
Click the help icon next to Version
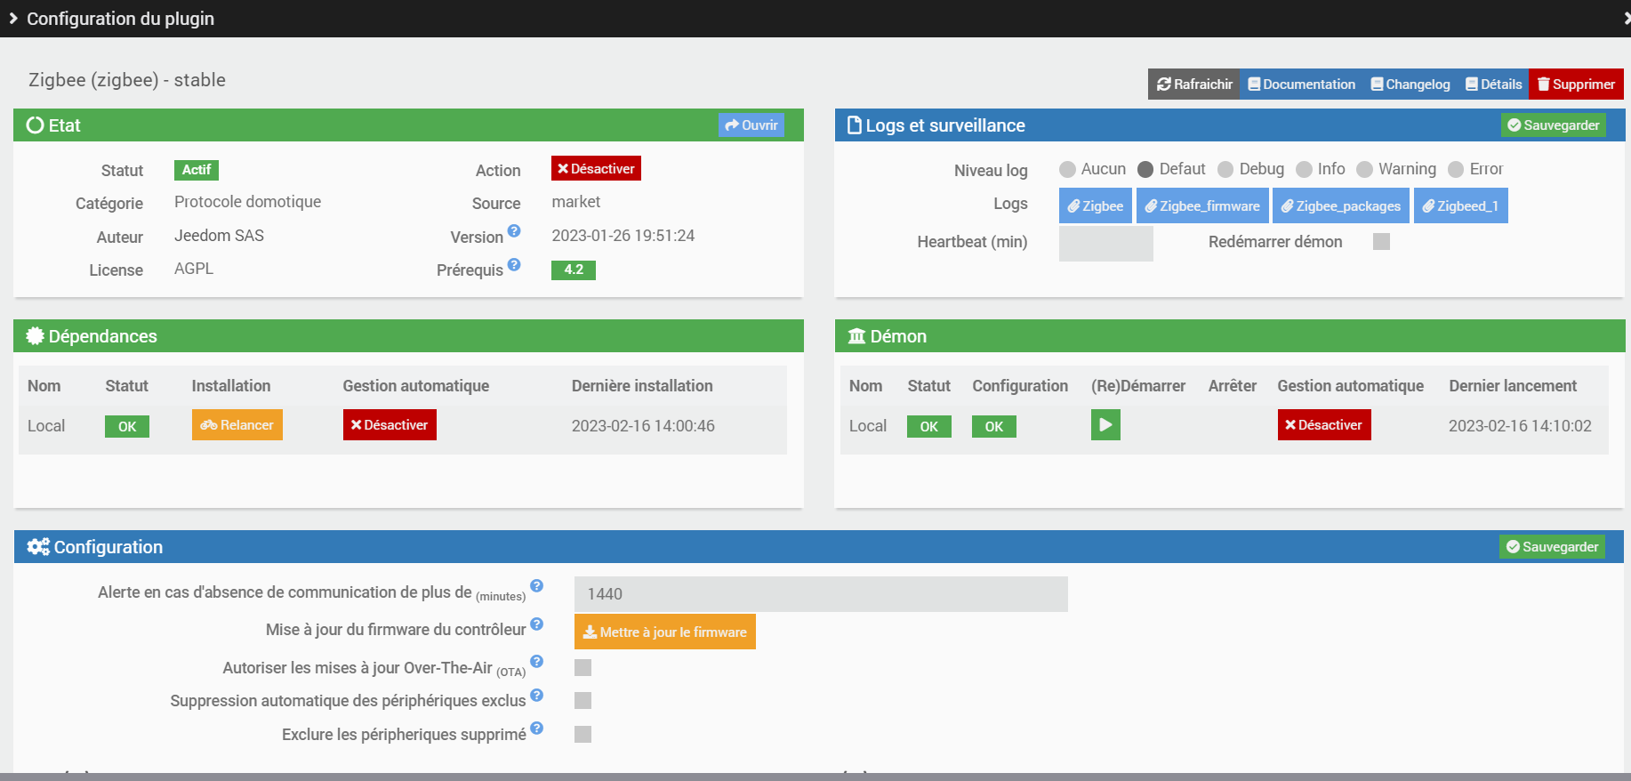pyautogui.click(x=514, y=231)
